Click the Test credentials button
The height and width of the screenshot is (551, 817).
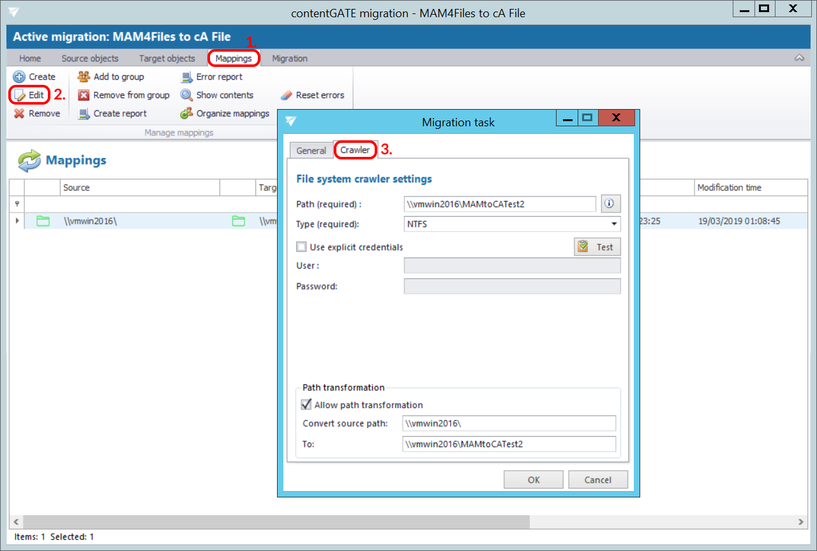597,247
